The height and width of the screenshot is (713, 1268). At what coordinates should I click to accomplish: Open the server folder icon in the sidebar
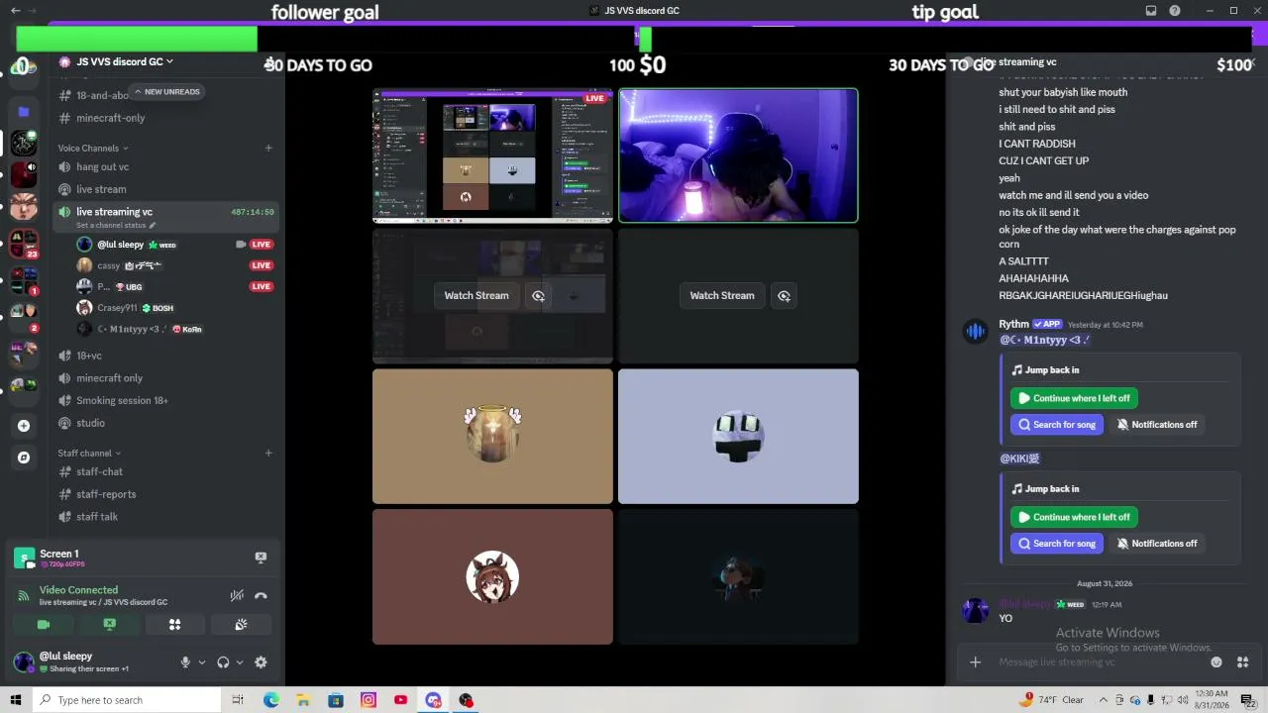click(x=24, y=111)
